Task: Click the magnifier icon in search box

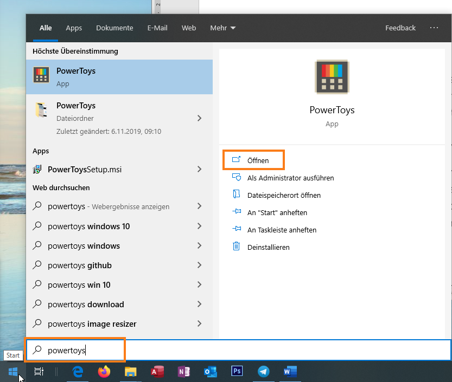Action: tap(37, 349)
